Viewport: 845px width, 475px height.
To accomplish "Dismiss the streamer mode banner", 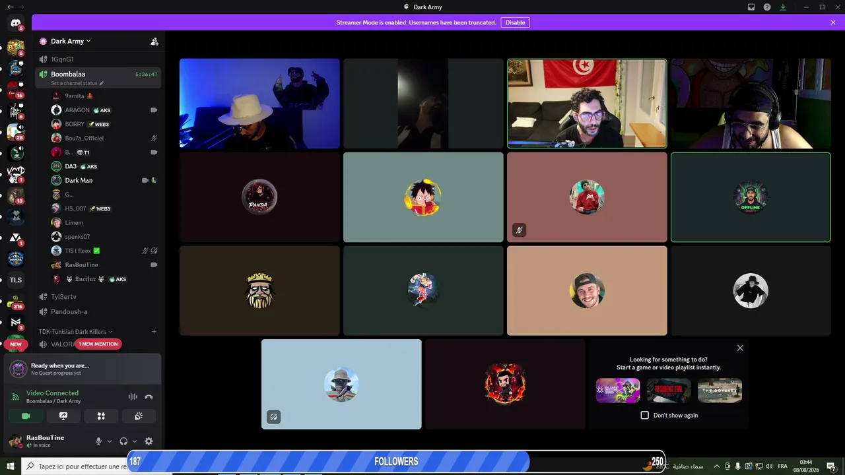I will pos(833,22).
